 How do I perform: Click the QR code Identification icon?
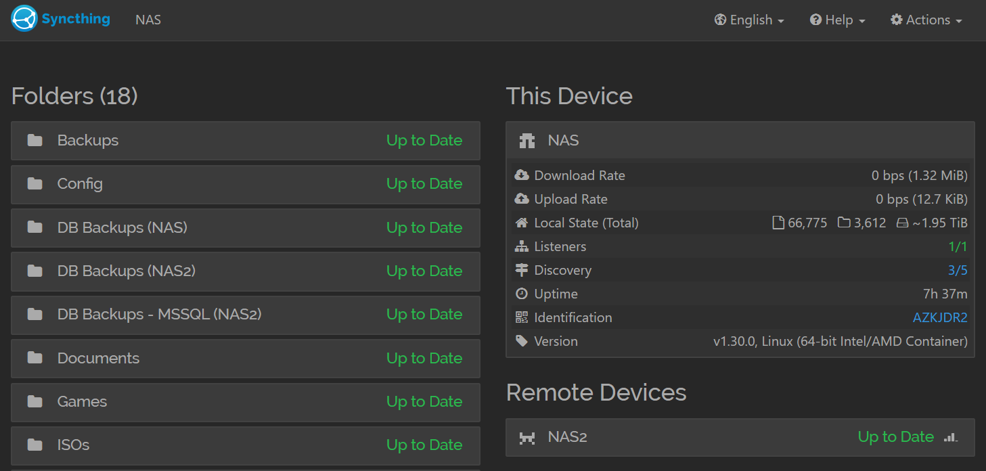pyautogui.click(x=521, y=317)
